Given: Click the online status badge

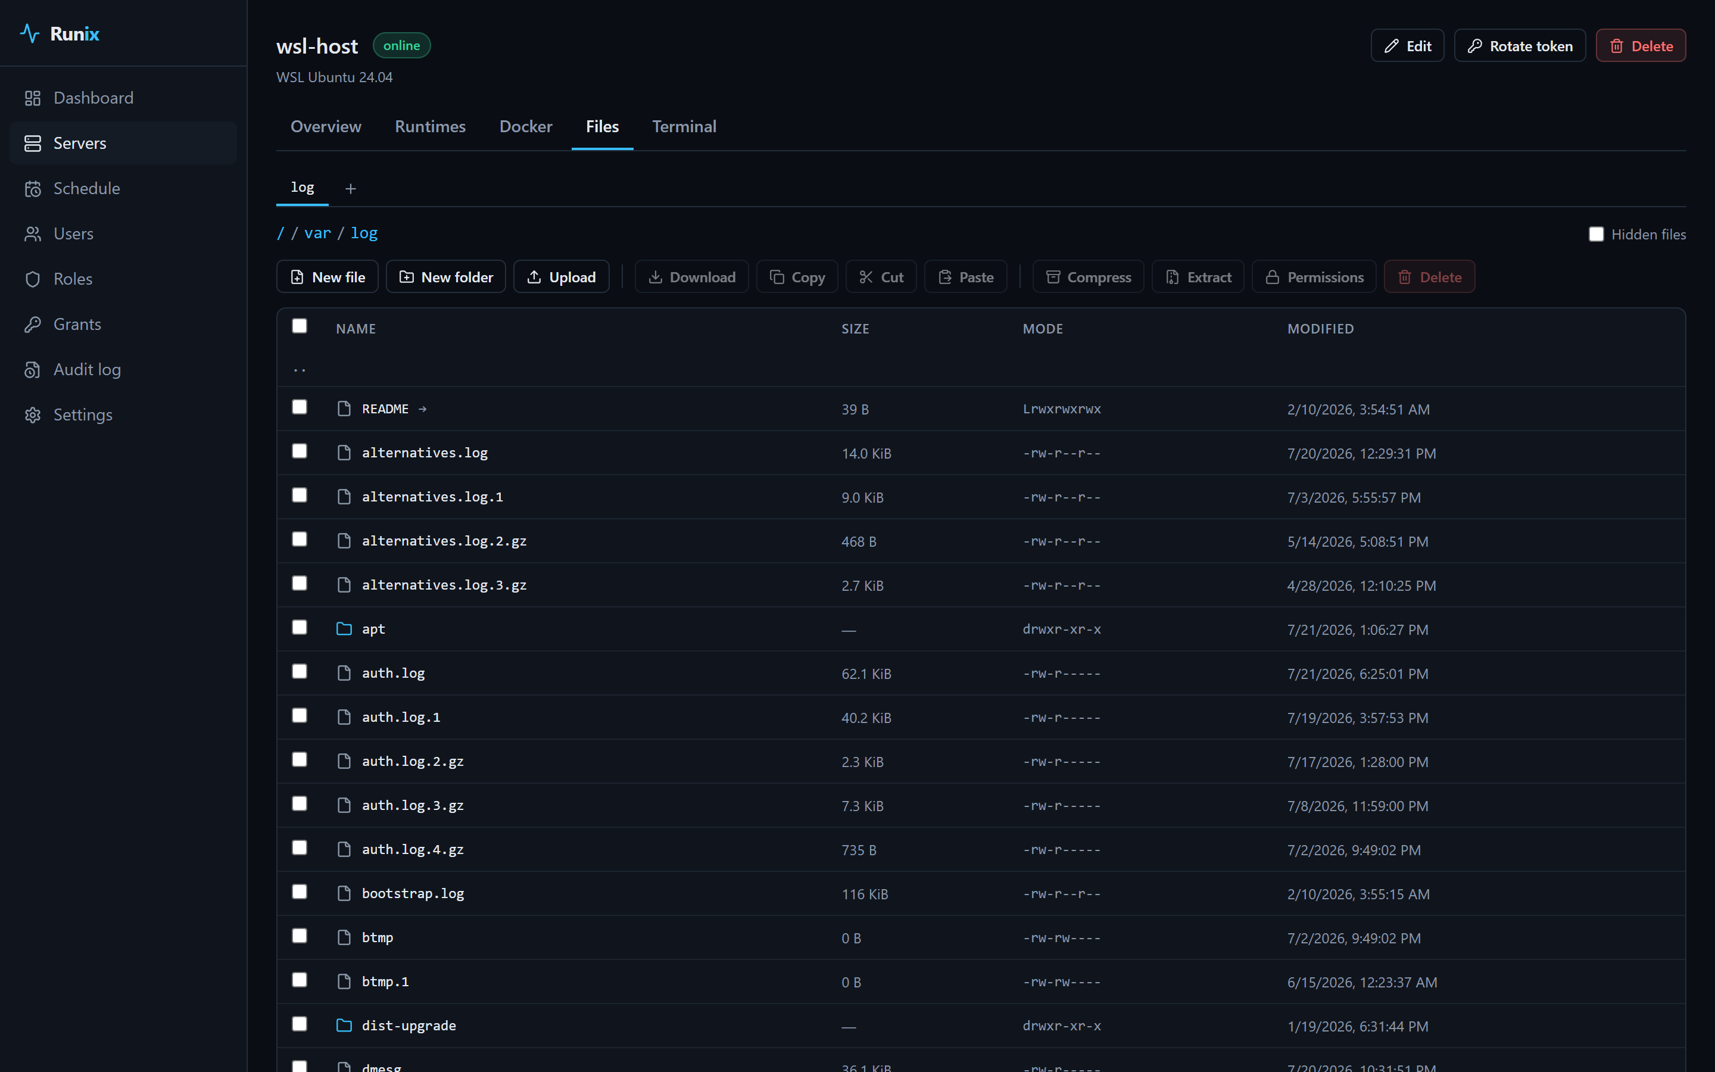Looking at the screenshot, I should [402, 45].
